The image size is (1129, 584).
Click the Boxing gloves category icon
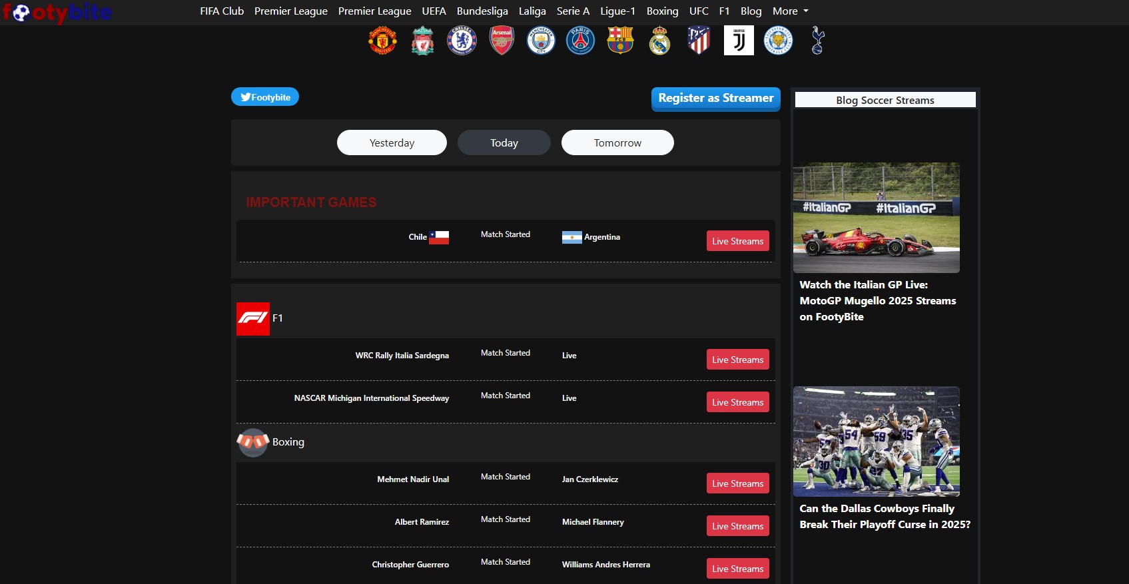pyautogui.click(x=253, y=442)
